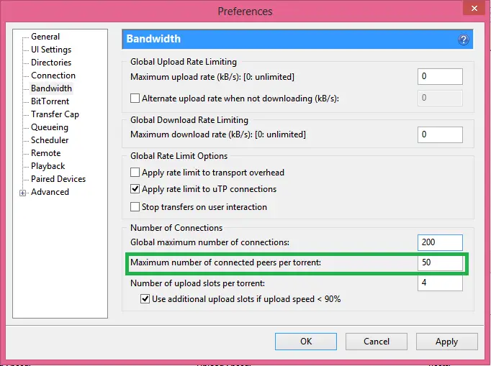Click the Apply button
This screenshot has width=491, height=366.
click(x=447, y=342)
